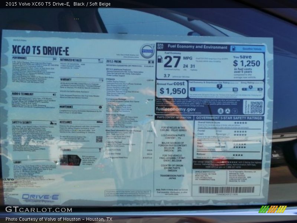Click the Maintenance section heading
The width and height of the screenshot is (297, 223).
tap(66, 107)
